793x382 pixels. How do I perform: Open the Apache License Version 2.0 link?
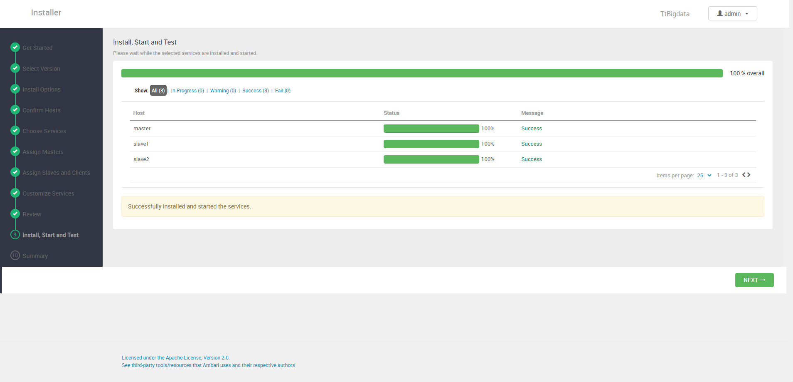pyautogui.click(x=175, y=357)
